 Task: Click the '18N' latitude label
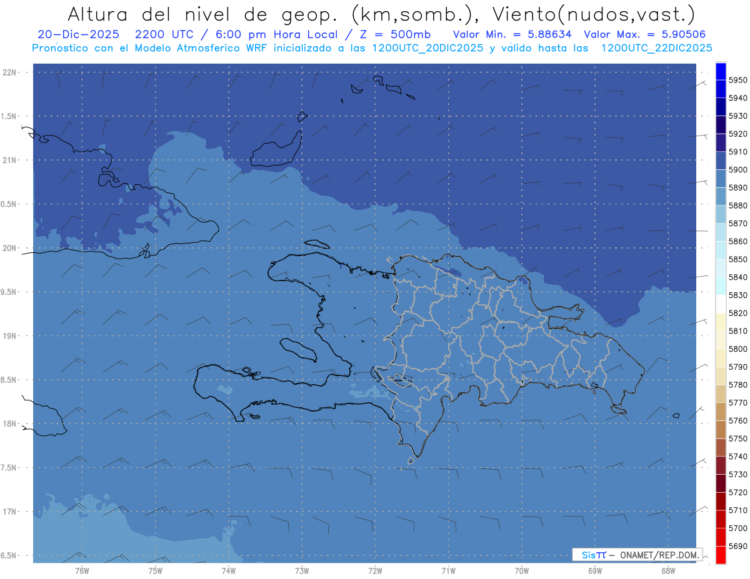coord(10,423)
